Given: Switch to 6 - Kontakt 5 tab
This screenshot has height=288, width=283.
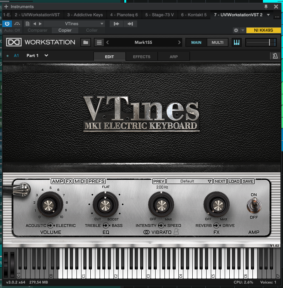Looking at the screenshot, I should click(194, 15).
